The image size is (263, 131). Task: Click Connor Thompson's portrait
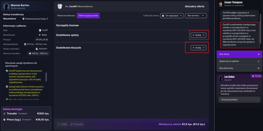[220, 4]
